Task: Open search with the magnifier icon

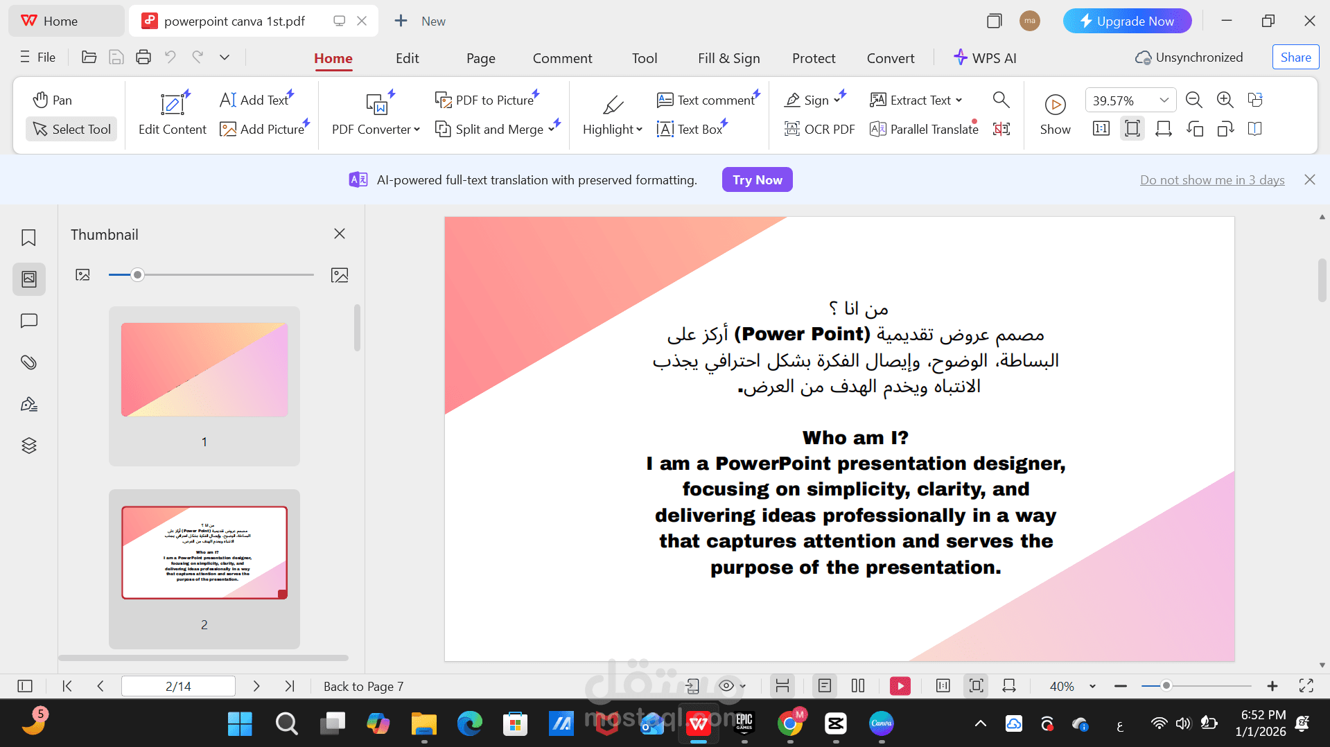Action: [x=1001, y=100]
